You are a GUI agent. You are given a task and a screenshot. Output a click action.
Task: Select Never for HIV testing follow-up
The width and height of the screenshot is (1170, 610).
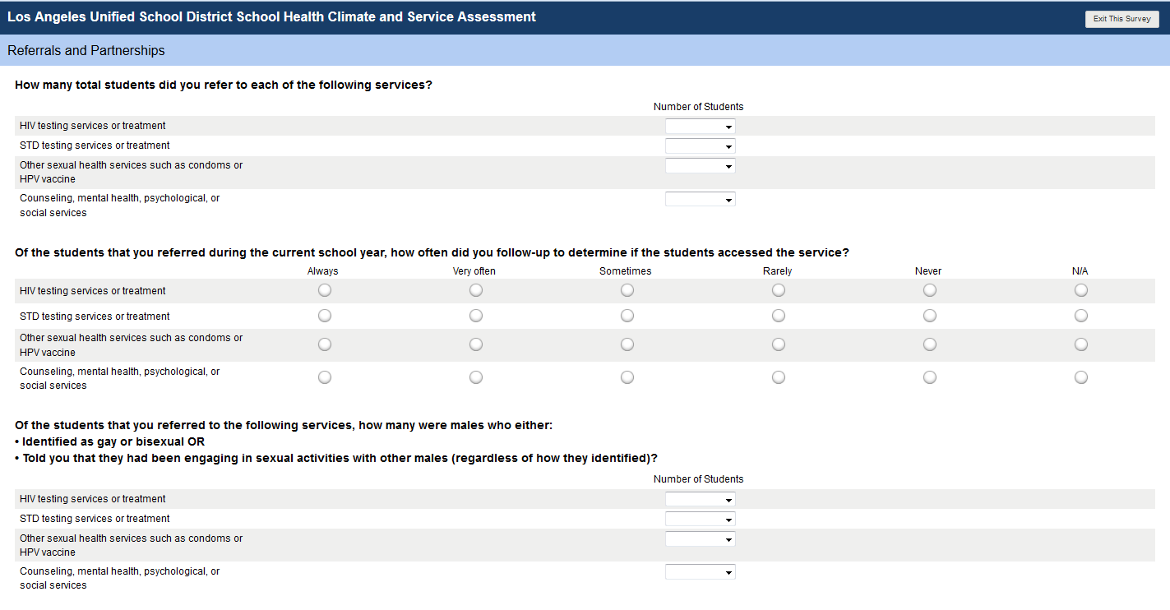(x=930, y=290)
